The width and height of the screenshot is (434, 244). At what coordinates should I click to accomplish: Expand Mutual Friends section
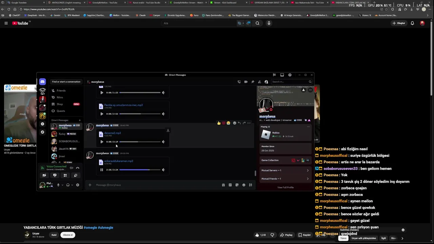[285, 179]
